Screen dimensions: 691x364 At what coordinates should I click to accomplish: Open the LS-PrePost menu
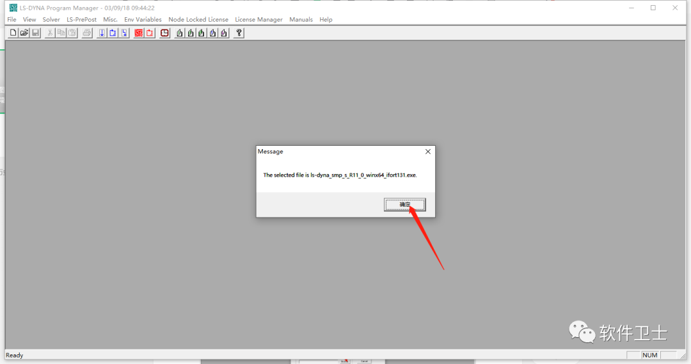click(81, 19)
